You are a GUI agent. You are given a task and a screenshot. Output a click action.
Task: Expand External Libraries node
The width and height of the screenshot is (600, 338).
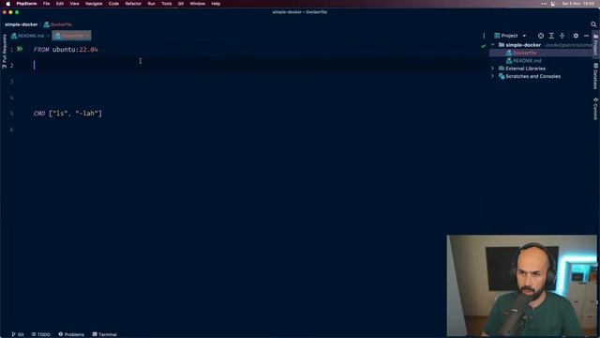click(493, 69)
